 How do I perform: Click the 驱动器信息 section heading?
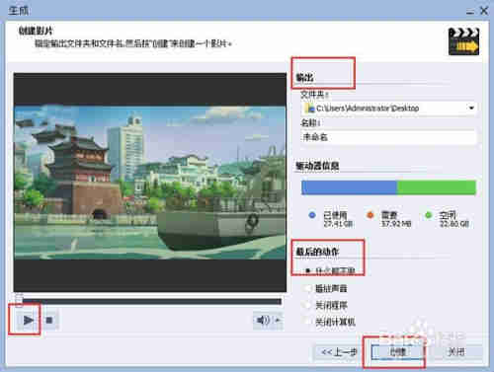[x=317, y=166]
